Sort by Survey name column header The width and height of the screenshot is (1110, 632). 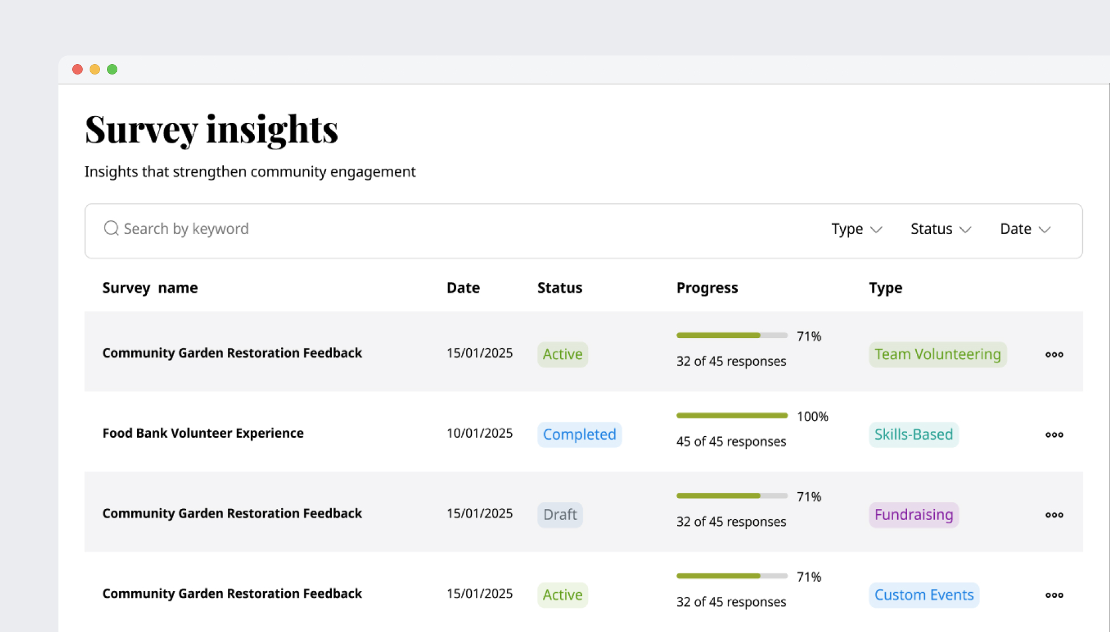tap(150, 288)
